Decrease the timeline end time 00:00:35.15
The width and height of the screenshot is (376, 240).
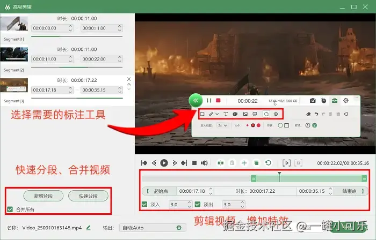pos(330,193)
